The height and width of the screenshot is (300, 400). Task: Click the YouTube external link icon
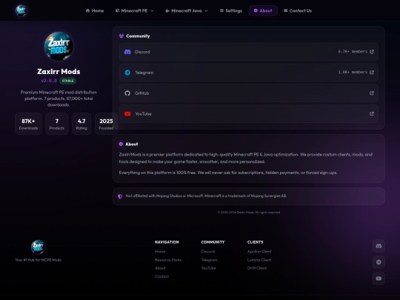click(x=372, y=114)
